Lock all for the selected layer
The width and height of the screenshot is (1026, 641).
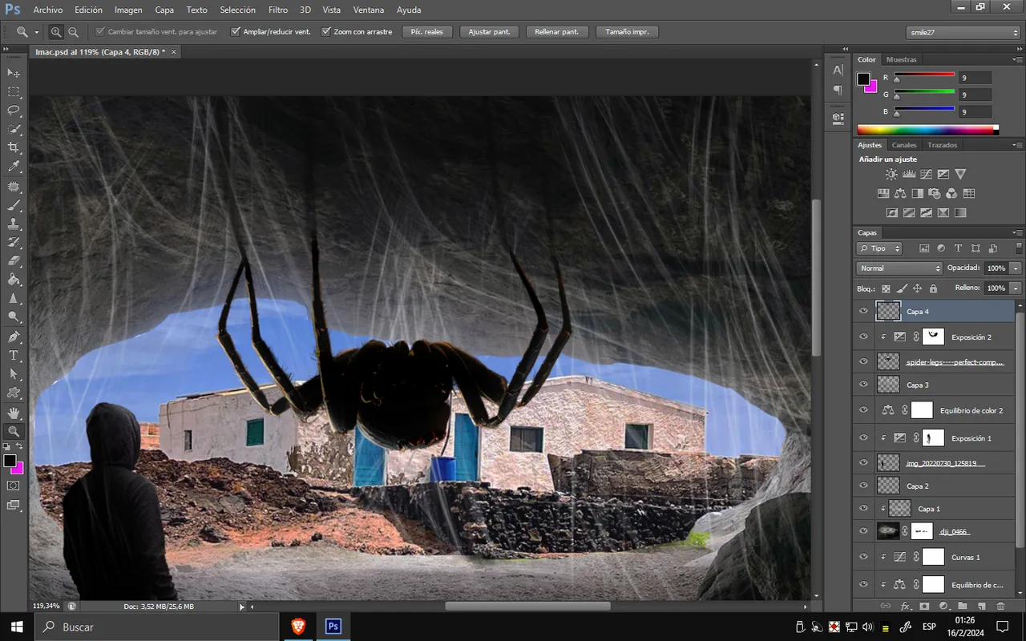click(933, 288)
